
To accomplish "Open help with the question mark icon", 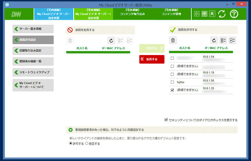I will 234,14.
